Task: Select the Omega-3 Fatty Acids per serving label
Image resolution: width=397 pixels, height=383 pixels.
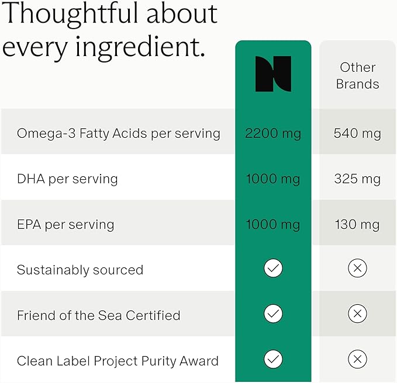Action: (x=118, y=133)
